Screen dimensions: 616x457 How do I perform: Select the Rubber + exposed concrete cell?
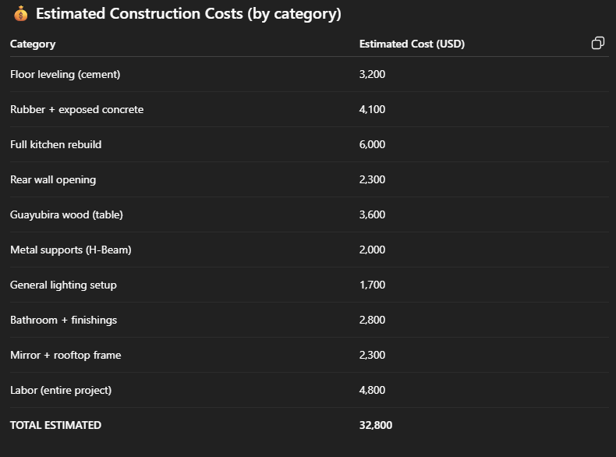coord(76,109)
